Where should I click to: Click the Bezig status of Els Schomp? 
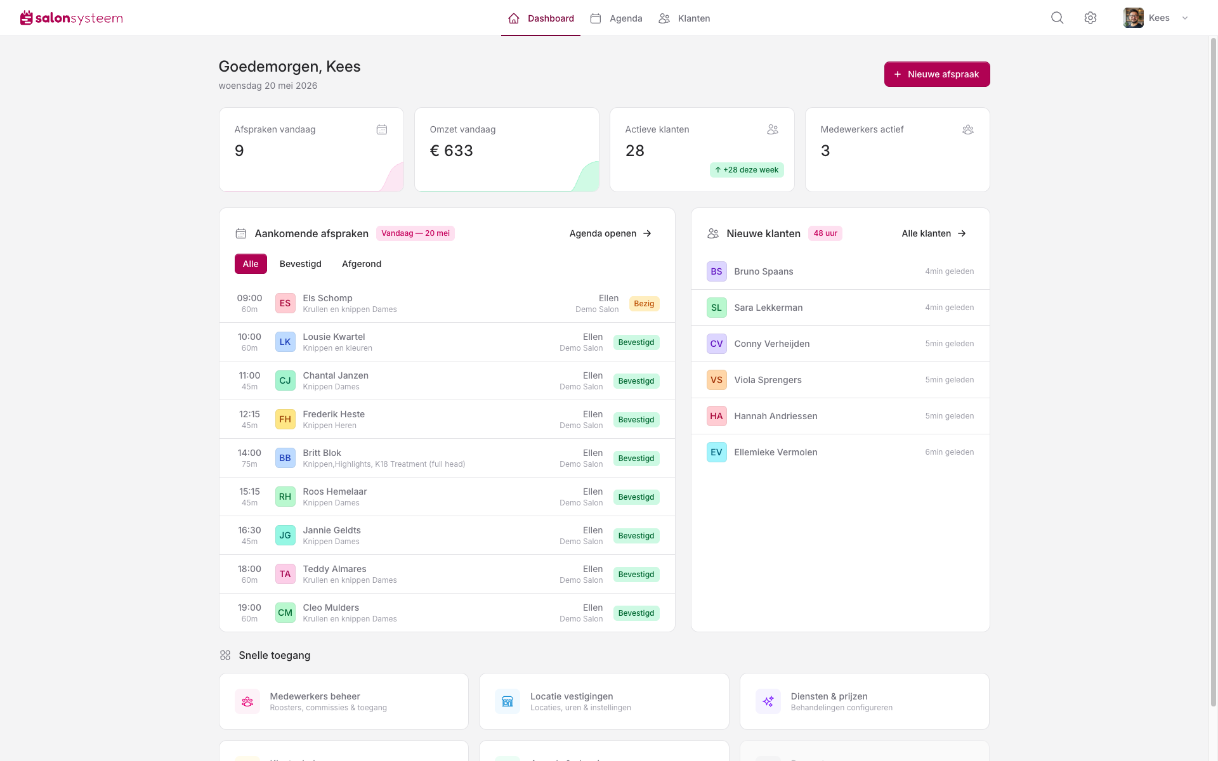tap(644, 304)
